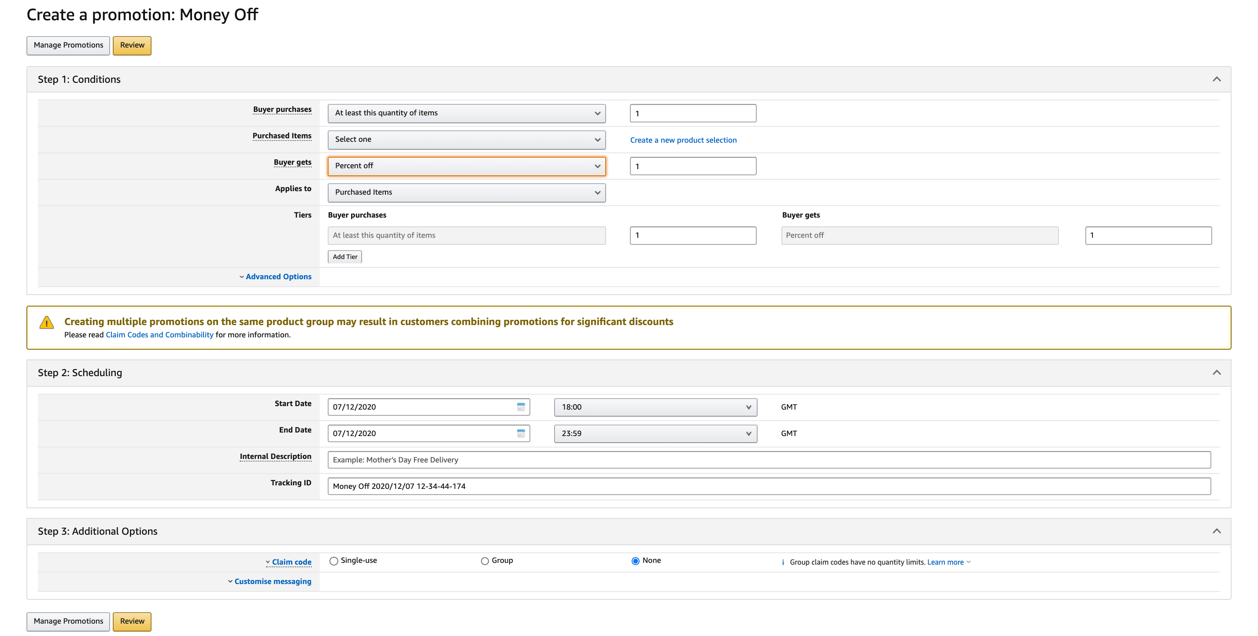Open the Purchased Items 'Select one' dropdown
1258x636 pixels.
[x=466, y=140]
